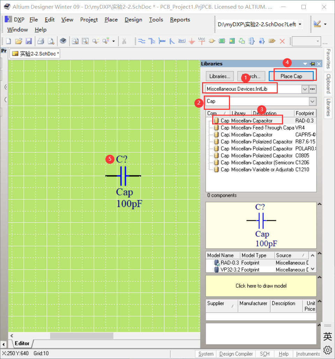
Task: Select the RAD-0.3 Footprint model row
Action: click(258, 262)
